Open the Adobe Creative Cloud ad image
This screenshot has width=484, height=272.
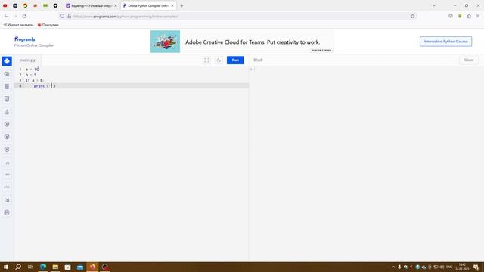[165, 42]
